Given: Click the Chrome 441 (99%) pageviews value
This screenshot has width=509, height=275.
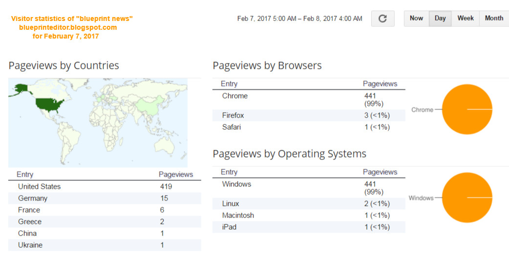Looking at the screenshot, I should 374,100.
